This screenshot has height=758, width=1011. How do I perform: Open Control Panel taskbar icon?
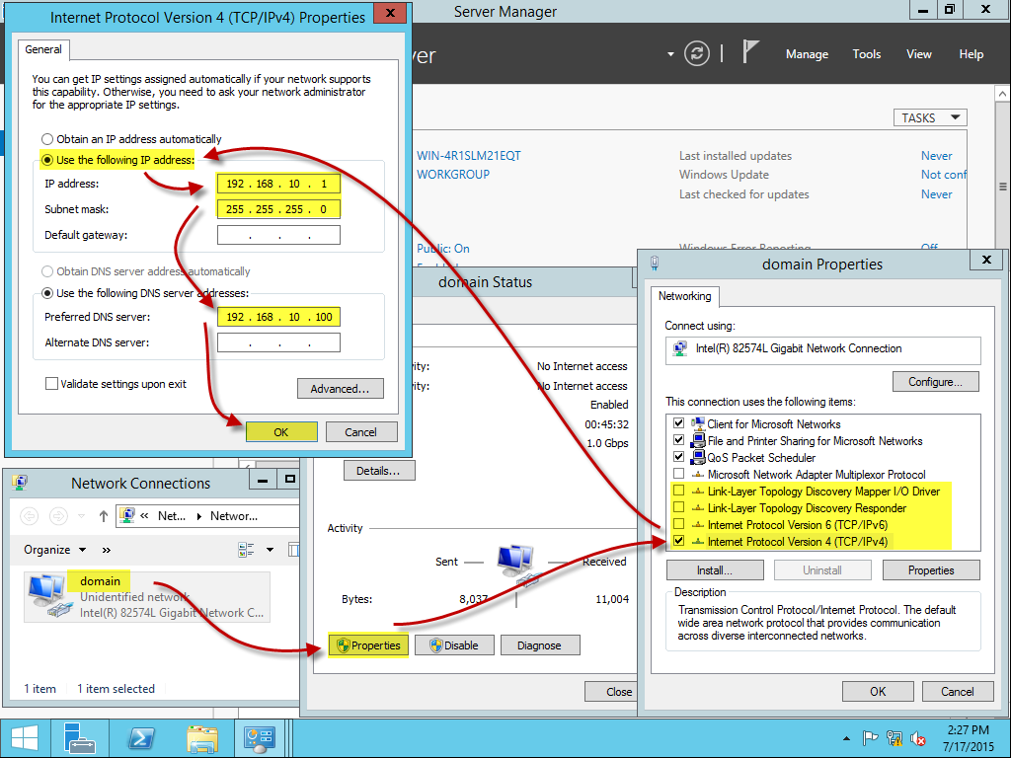pos(260,738)
